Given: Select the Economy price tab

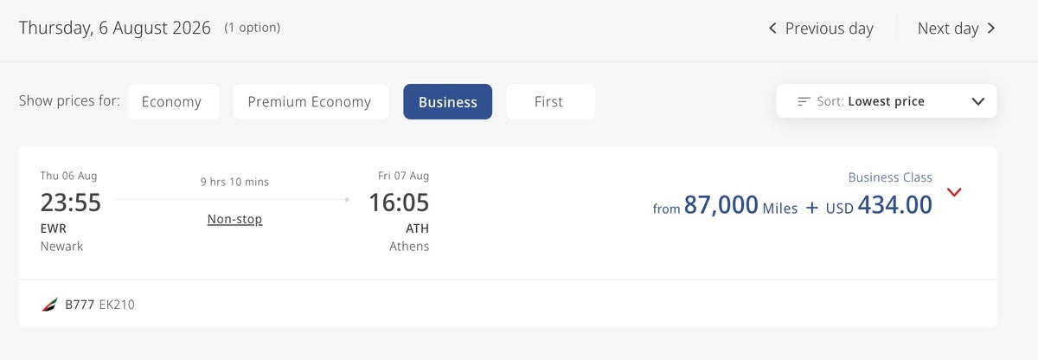Looking at the screenshot, I should [171, 102].
